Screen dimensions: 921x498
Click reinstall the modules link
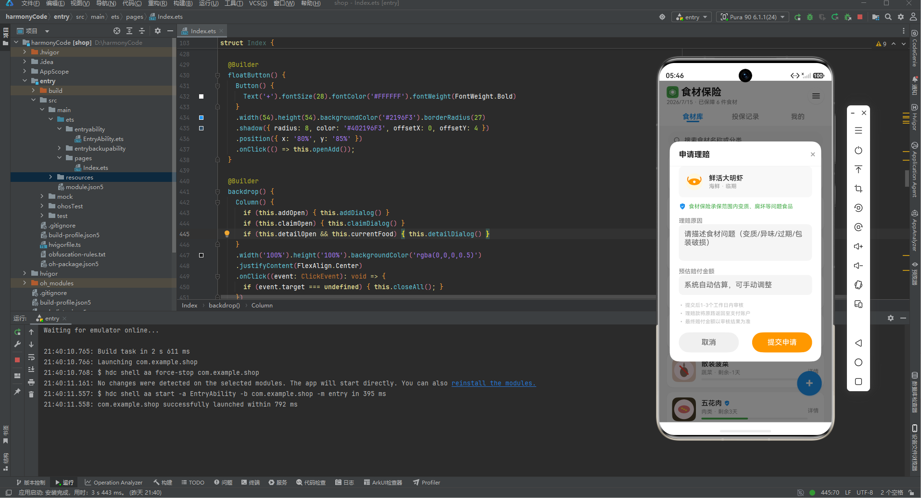[x=493, y=383]
